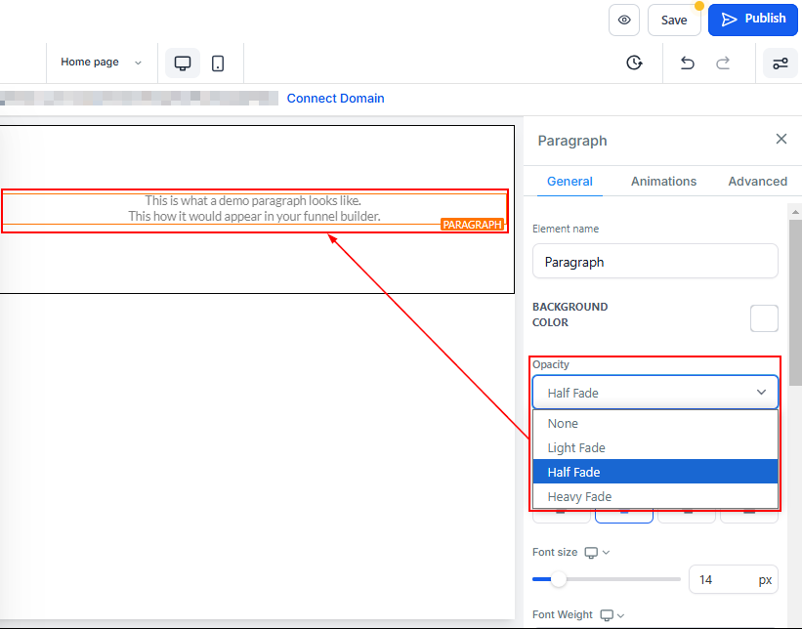Screen dimensions: 802x629
Task: Choose None in opacity list
Action: (x=563, y=424)
